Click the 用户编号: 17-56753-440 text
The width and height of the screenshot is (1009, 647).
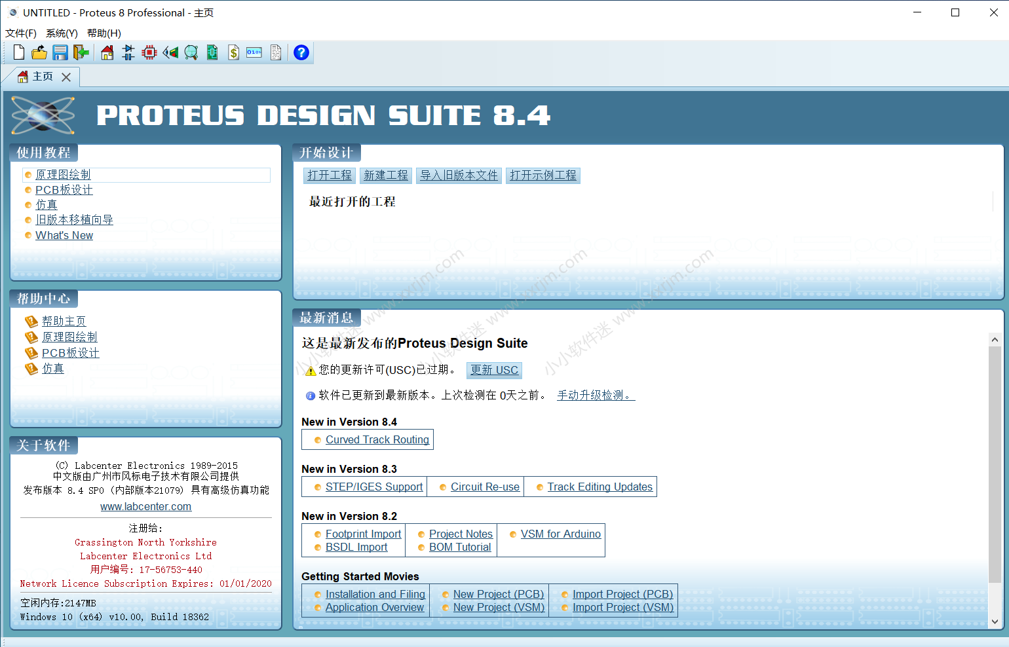pyautogui.click(x=146, y=570)
